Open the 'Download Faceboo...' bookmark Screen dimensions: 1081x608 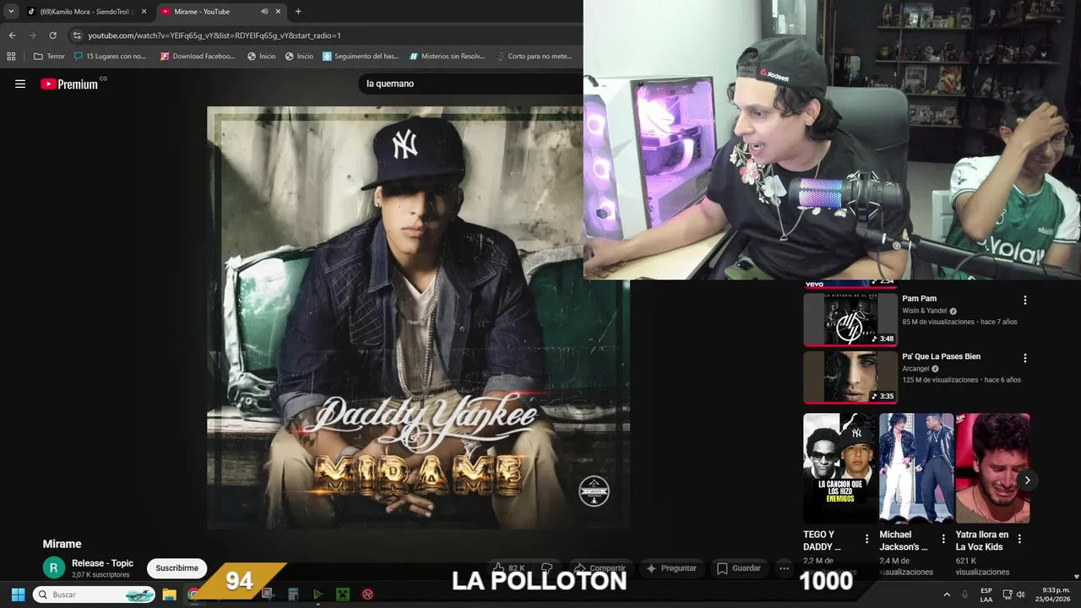pos(198,57)
